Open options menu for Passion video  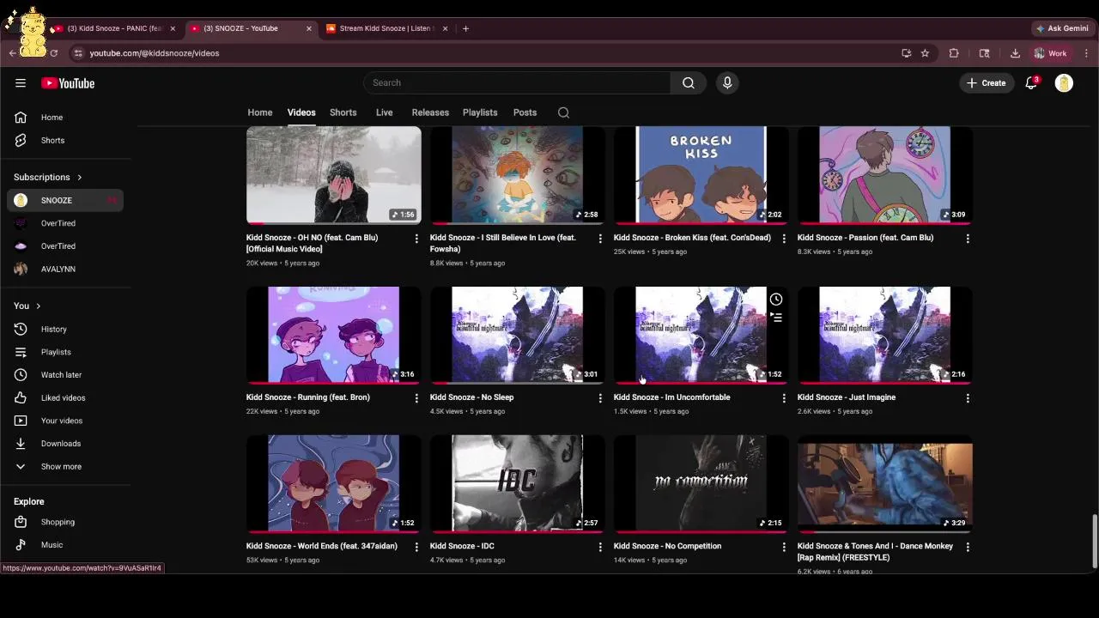coord(968,239)
